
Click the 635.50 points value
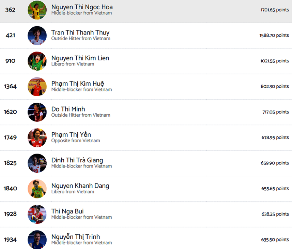[275, 240]
